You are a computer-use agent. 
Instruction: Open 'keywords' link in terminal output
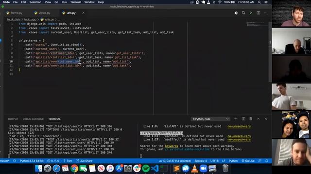pyautogui.click(x=172, y=146)
